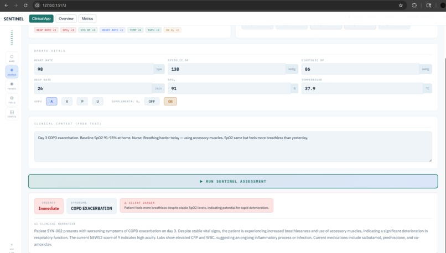Grab the clinical context resize handle
The height and width of the screenshot is (253, 446).
(431, 160)
